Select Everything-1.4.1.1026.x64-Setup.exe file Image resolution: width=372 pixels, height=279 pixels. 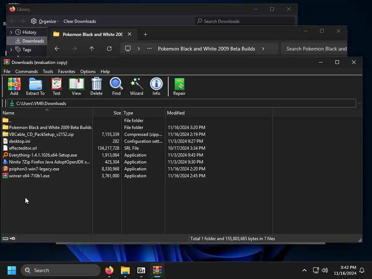(40, 155)
